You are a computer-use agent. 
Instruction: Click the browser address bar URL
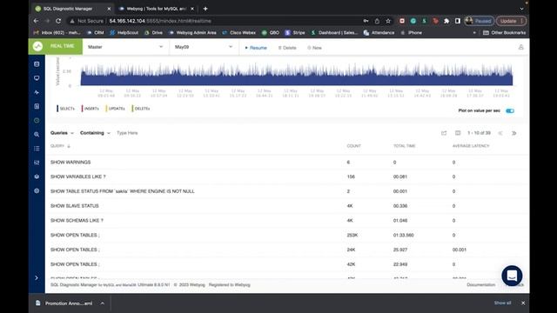click(x=160, y=21)
